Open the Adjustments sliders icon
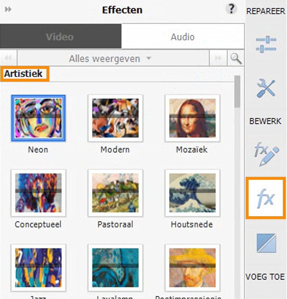 coord(266,44)
